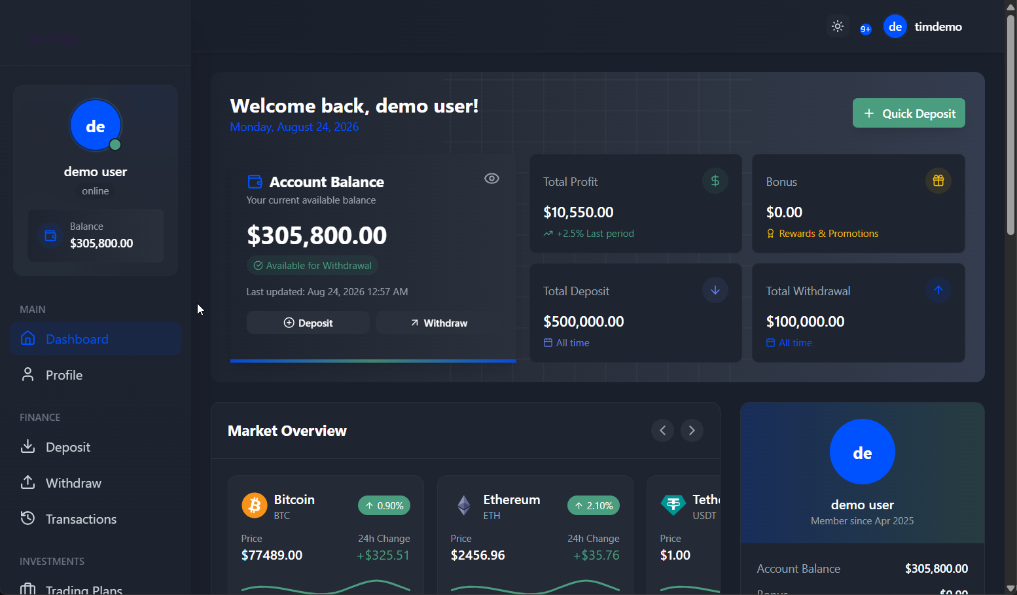This screenshot has height=595, width=1017.
Task: Open the Profile sidebar item
Action: (96, 374)
